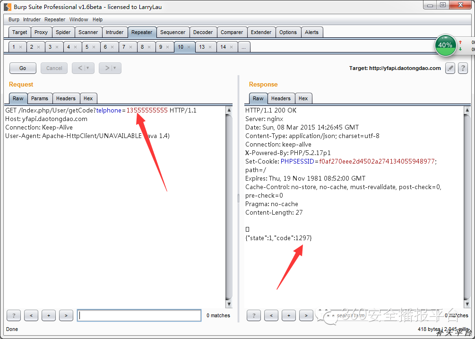This screenshot has height=339, width=475.
Task: Open the help icon next to target
Action: click(463, 68)
